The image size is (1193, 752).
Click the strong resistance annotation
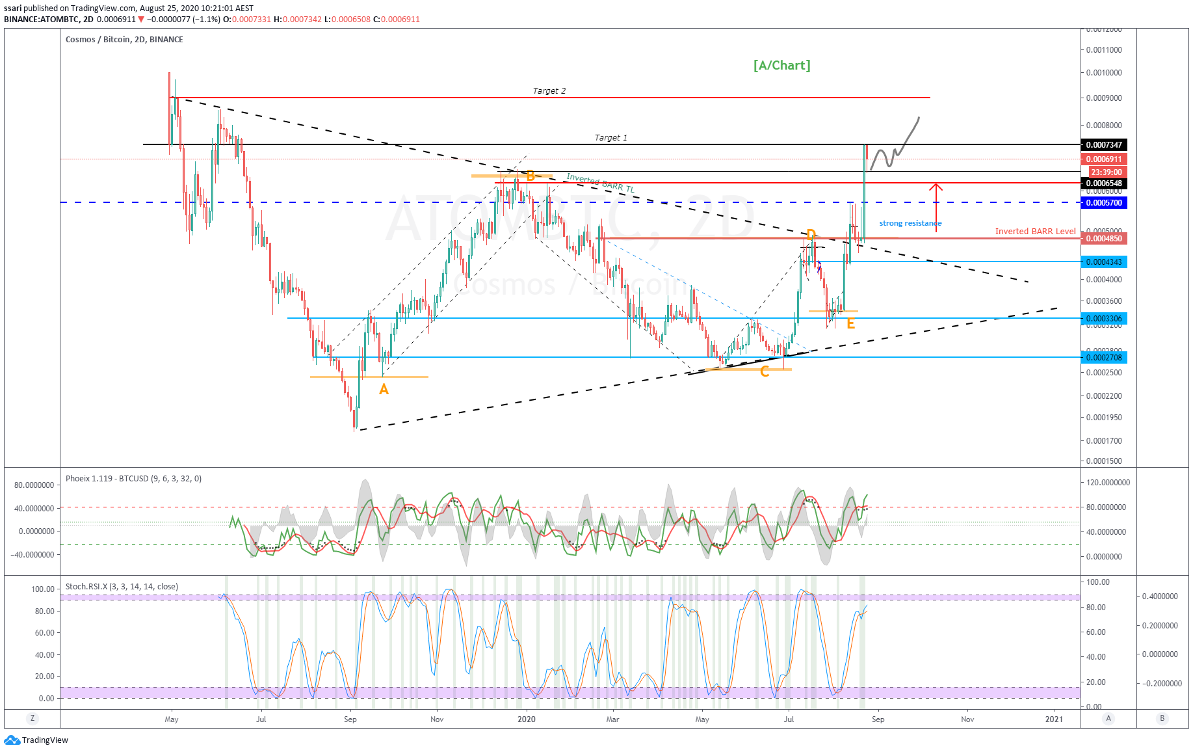910,223
